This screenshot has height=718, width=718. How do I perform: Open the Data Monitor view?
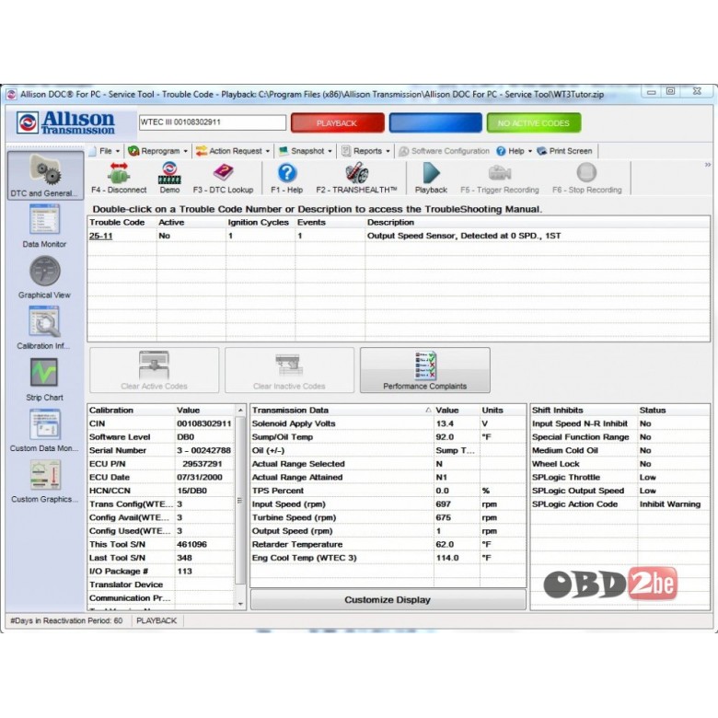(x=44, y=226)
